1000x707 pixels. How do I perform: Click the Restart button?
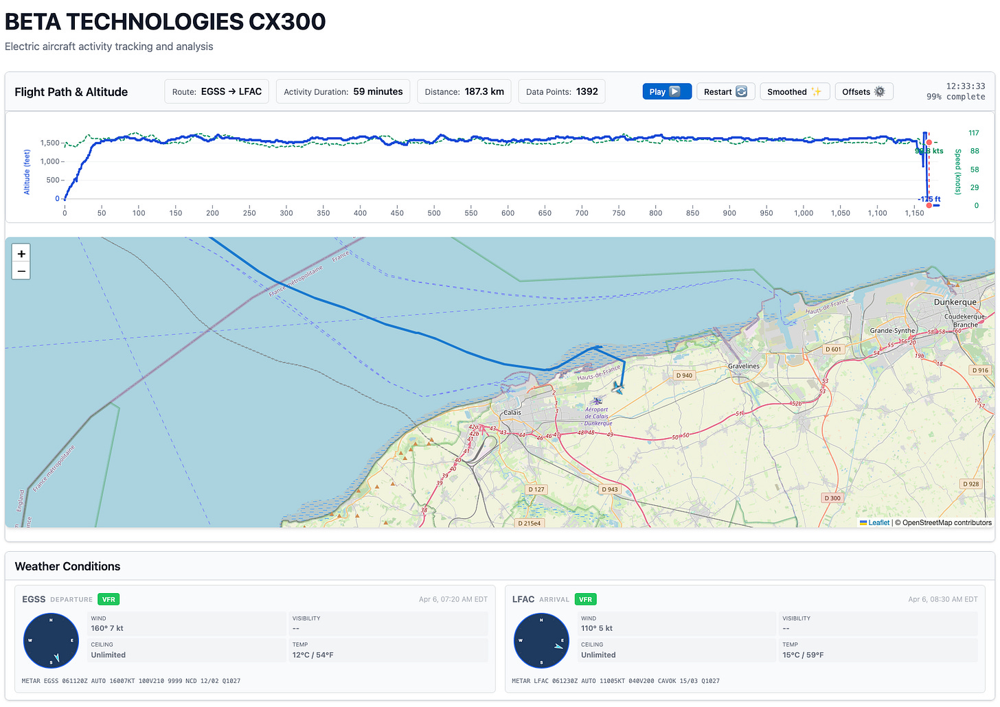(725, 91)
